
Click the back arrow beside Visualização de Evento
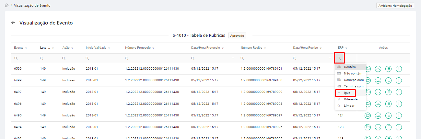click(x=13, y=23)
